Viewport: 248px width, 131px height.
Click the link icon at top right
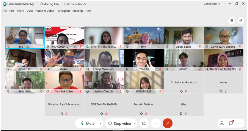(x=241, y=21)
